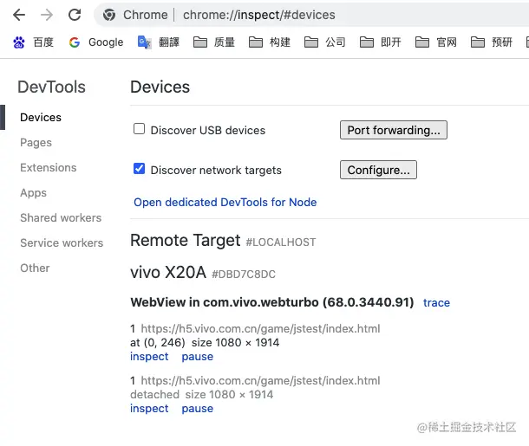Image resolution: width=529 pixels, height=446 pixels.
Task: Click the Port forwarding button
Action: click(x=393, y=130)
